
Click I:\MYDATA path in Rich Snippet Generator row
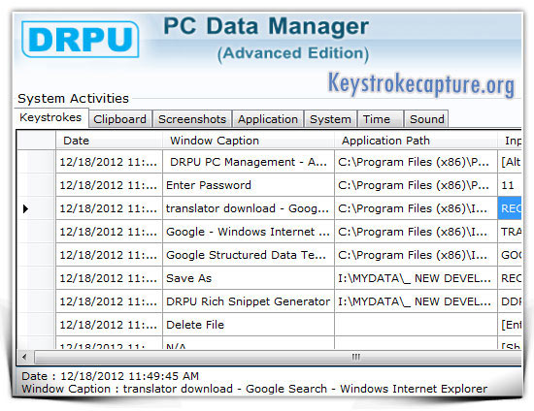point(416,301)
